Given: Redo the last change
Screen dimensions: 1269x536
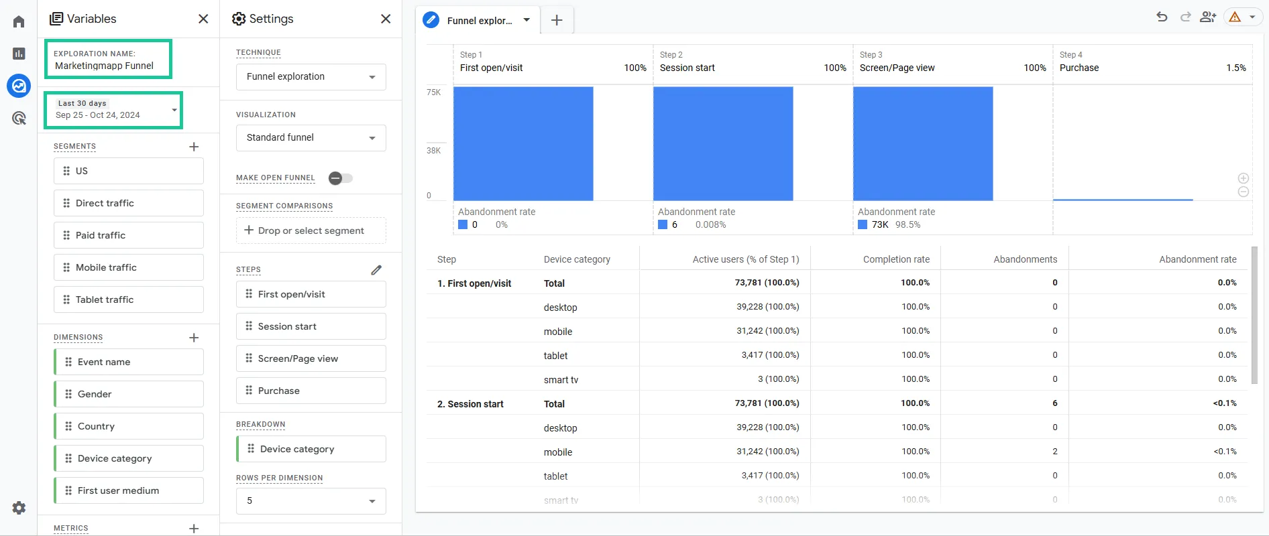Looking at the screenshot, I should coord(1186,17).
